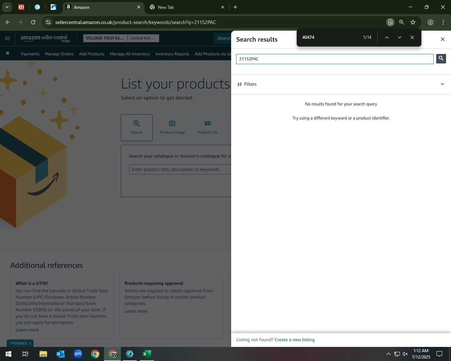Click the find-in-page icon in address bar
451x361 pixels.
click(x=390, y=22)
